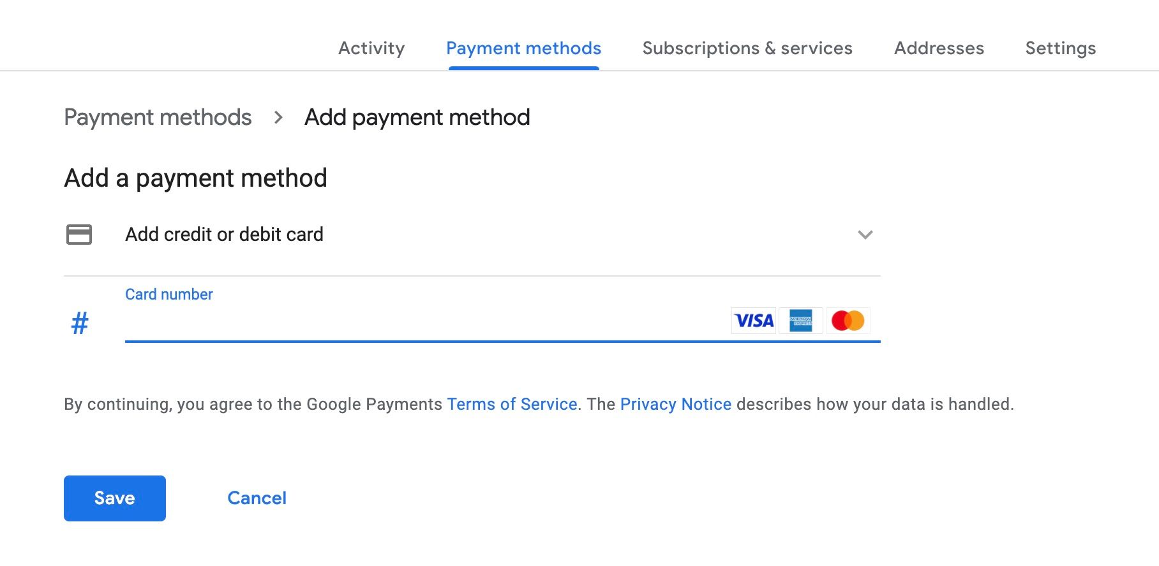Open the Settings tab
Viewport: 1159px width, 566px height.
[x=1061, y=48]
